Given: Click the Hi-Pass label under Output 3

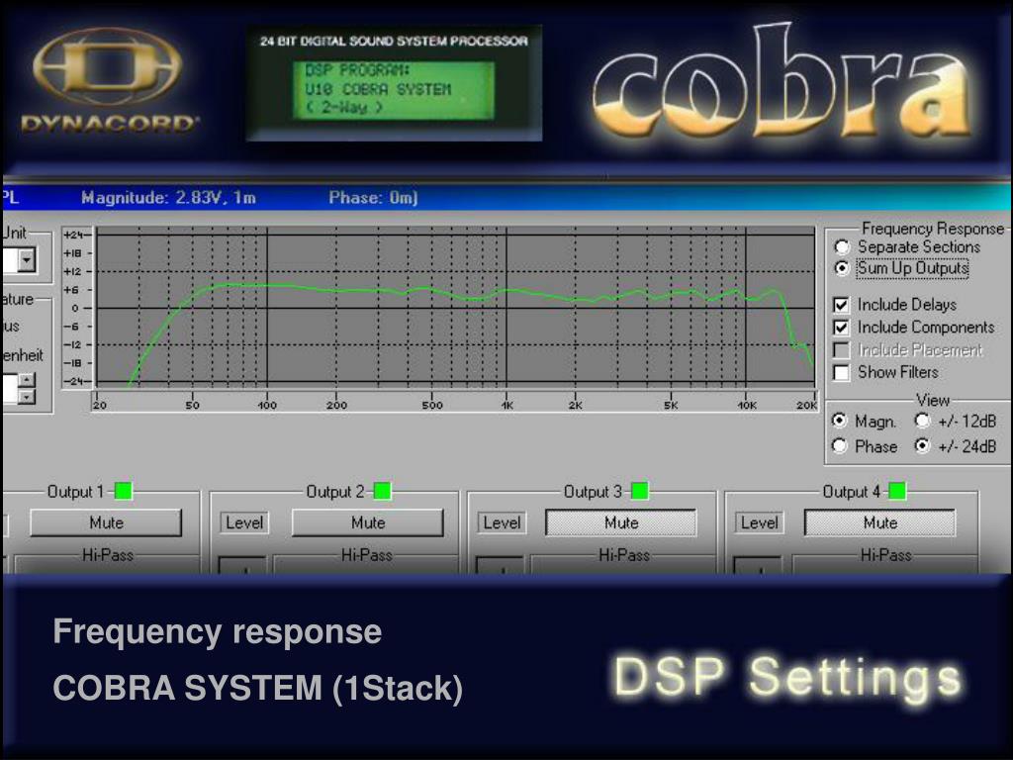Looking at the screenshot, I should (x=623, y=554).
